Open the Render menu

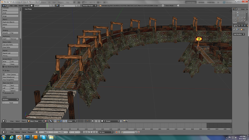21,5
